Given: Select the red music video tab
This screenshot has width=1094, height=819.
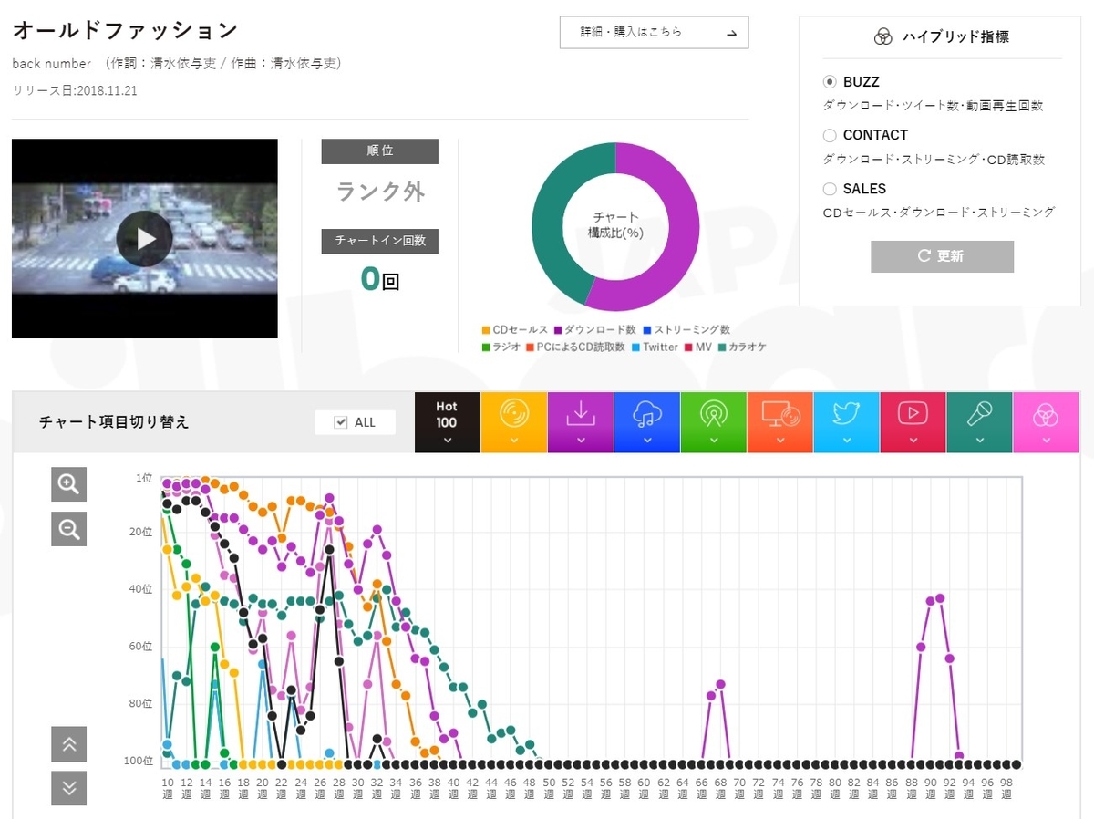Looking at the screenshot, I should 913,422.
